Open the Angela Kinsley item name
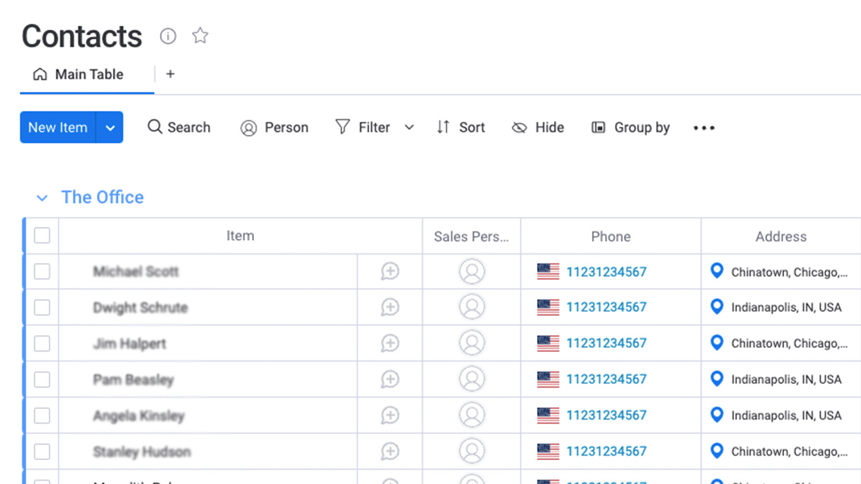 (139, 416)
